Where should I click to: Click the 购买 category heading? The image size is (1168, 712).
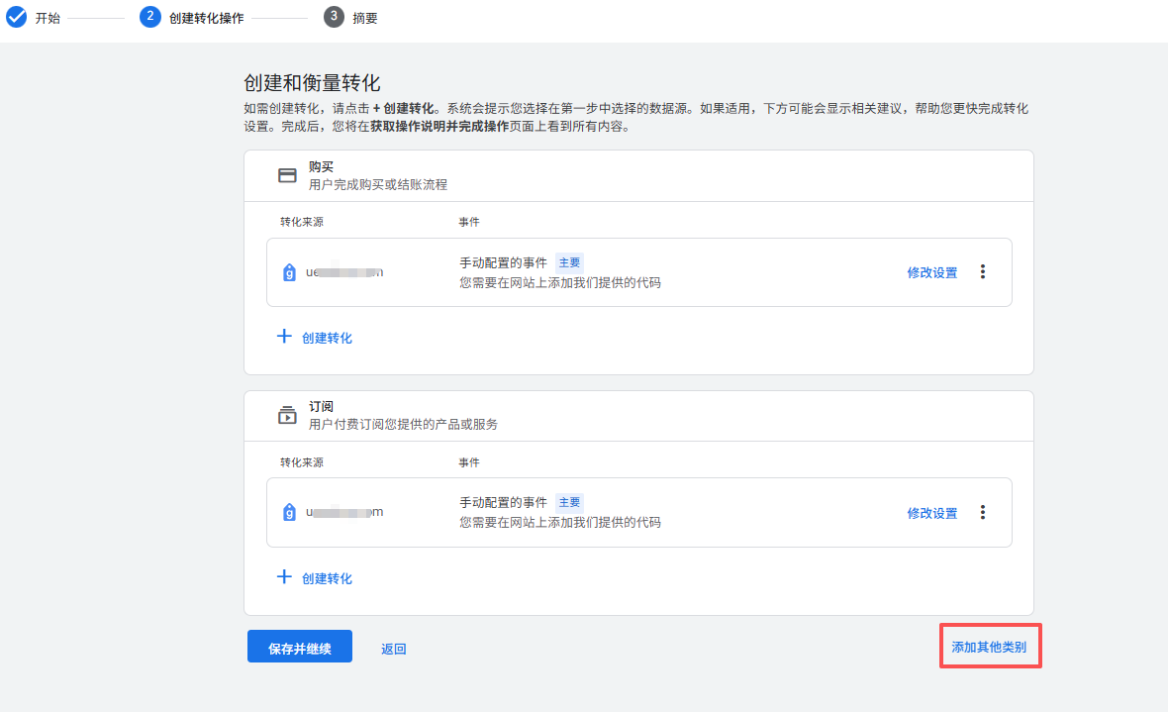[x=321, y=166]
